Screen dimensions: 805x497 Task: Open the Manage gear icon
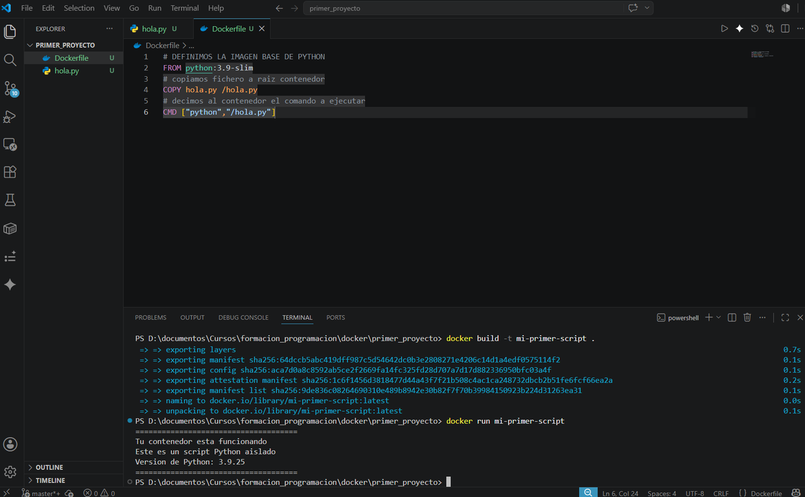(10, 472)
